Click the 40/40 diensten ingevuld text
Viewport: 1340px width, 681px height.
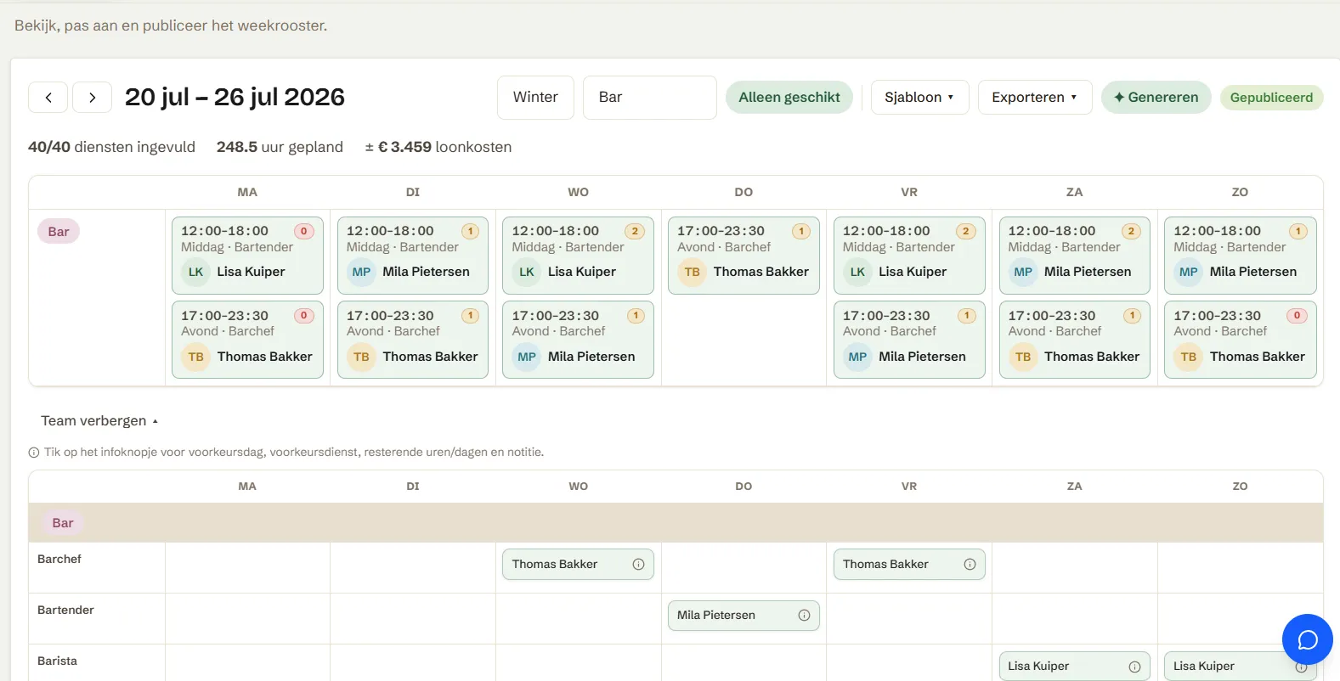click(111, 147)
